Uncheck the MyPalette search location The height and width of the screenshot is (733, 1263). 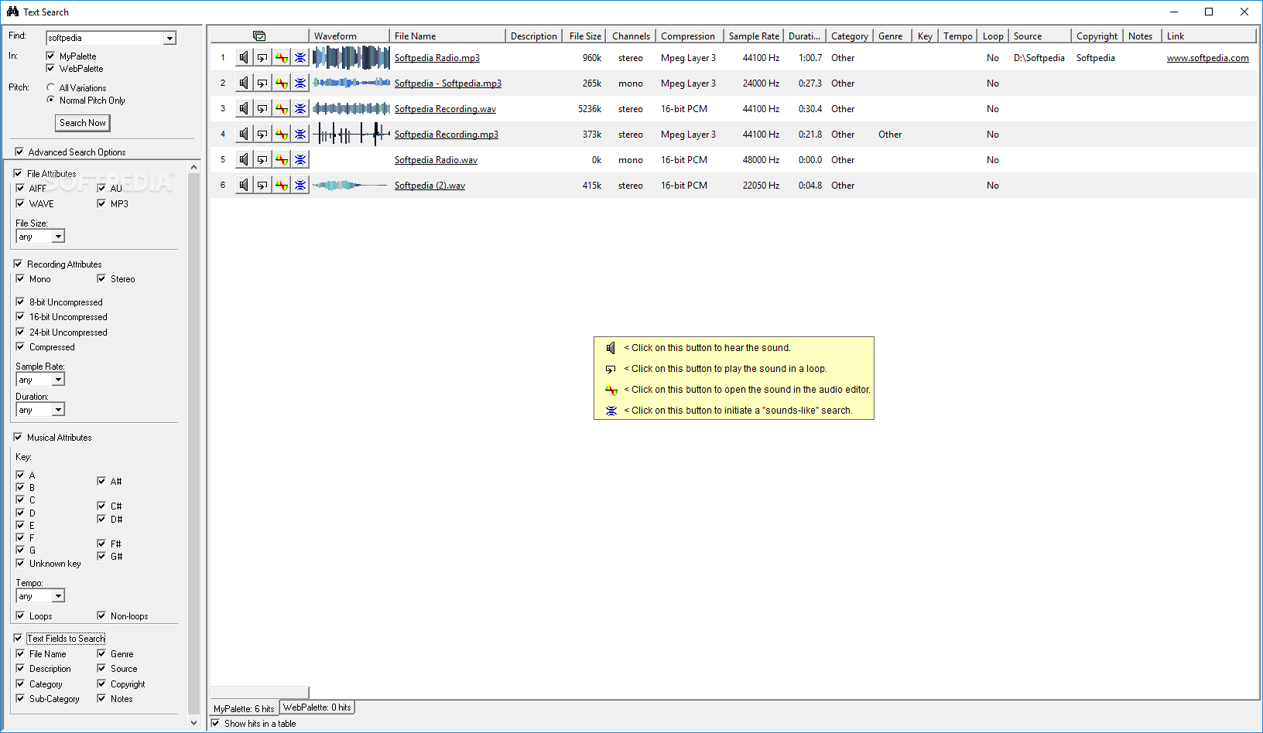point(50,56)
